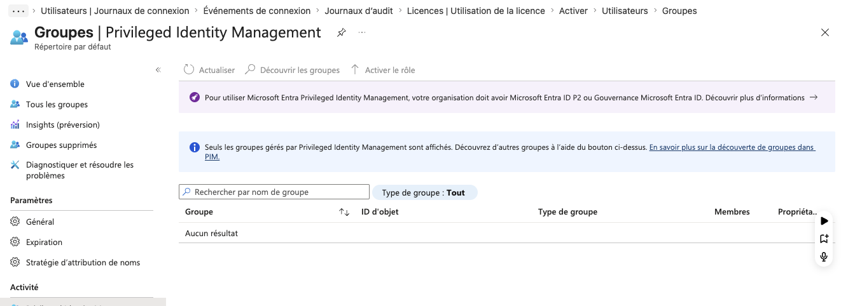The image size is (841, 306).
Task: Click the Actualiser refresh icon
Action: tap(189, 70)
